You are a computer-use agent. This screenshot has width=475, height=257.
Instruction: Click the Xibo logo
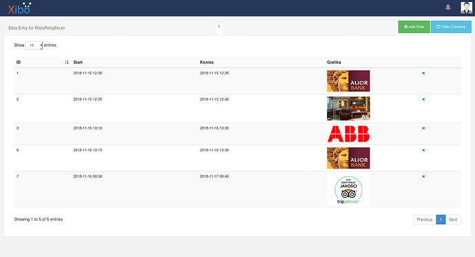20,8
